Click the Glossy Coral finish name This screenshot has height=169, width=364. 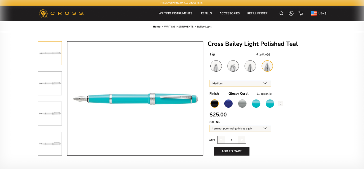pos(238,94)
